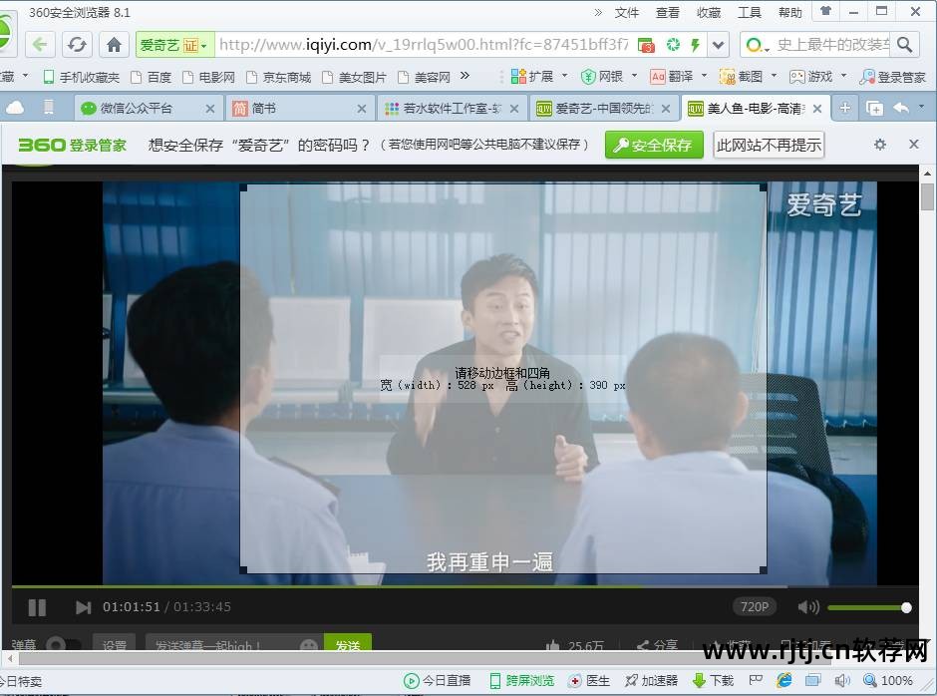937x696 pixels.
Task: Open the 京东商城 bookmark
Action: point(279,77)
